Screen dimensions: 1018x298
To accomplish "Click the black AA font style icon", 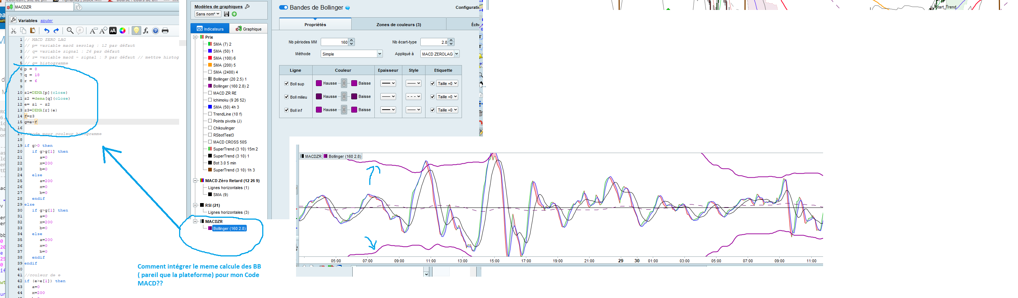I will pos(113,31).
